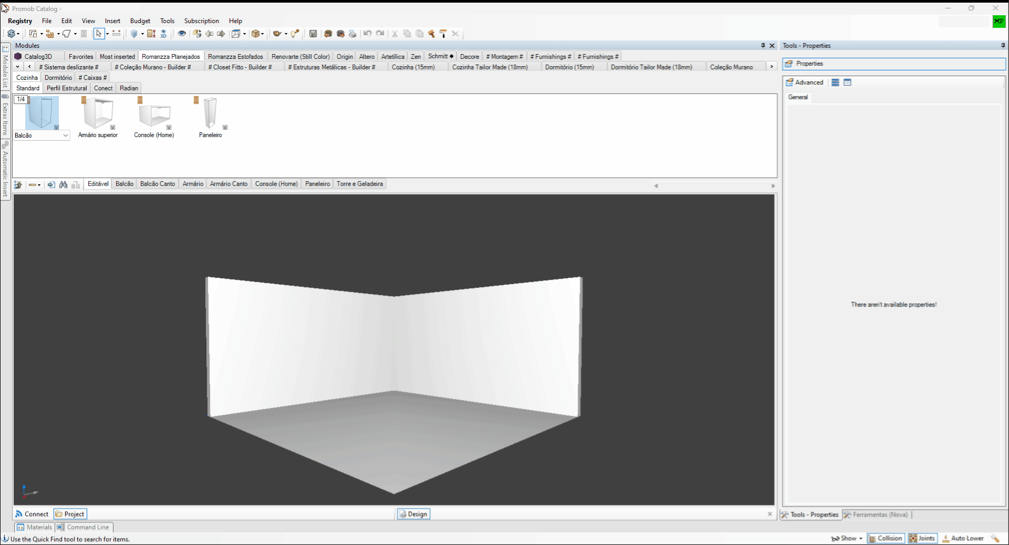The image size is (1009, 545).
Task: Open the Torre e Geladeira tab
Action: tap(360, 184)
